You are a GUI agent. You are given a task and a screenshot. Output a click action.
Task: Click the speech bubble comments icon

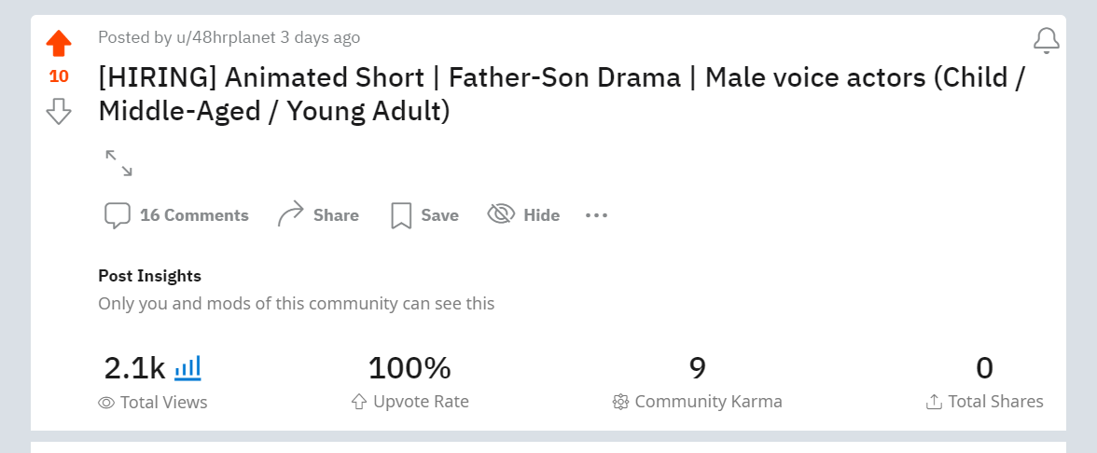[x=117, y=215]
